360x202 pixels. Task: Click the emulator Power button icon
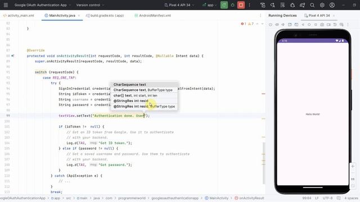[271, 25]
